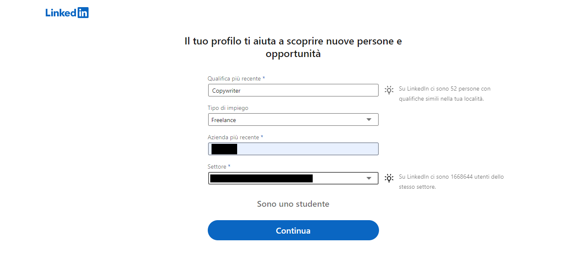Click the Azienda più recente input field

(293, 149)
